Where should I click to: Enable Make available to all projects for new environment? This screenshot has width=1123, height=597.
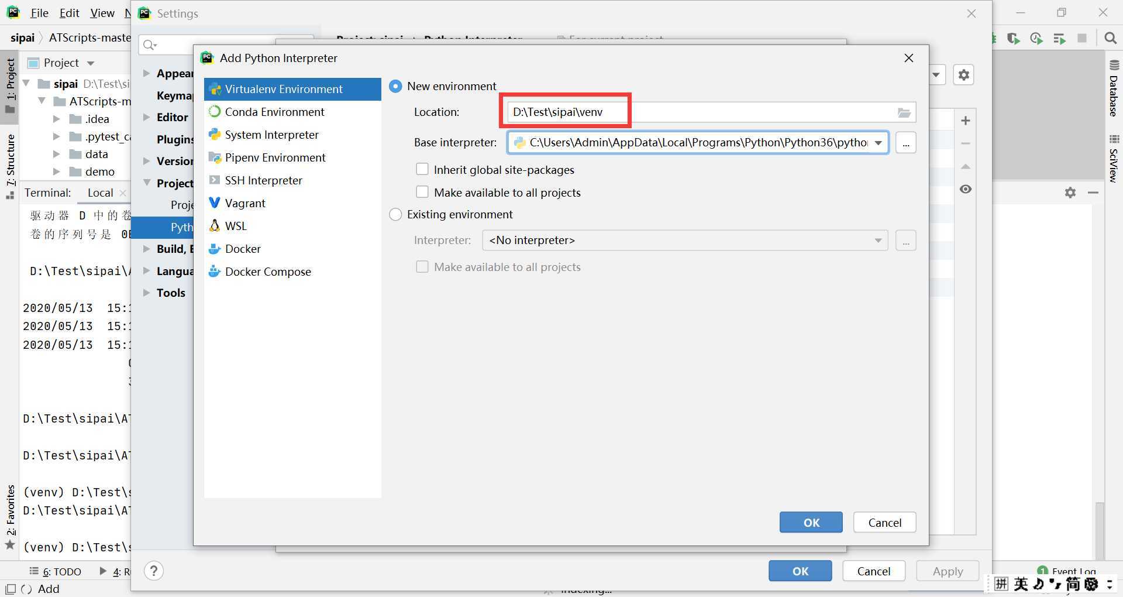point(422,193)
